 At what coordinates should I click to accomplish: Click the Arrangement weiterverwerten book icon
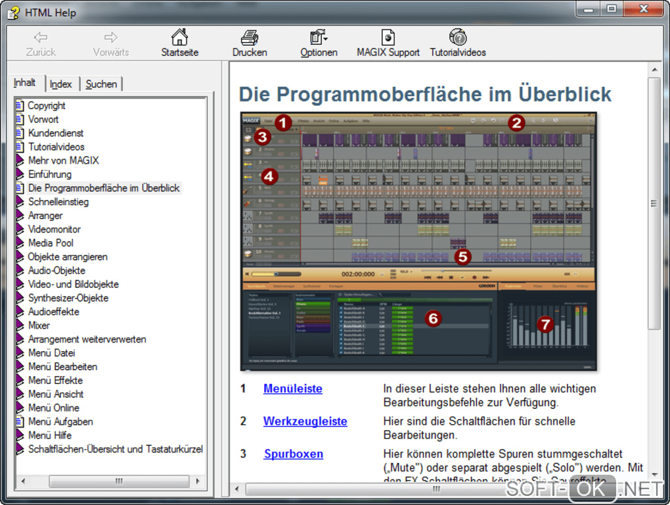tap(20, 339)
